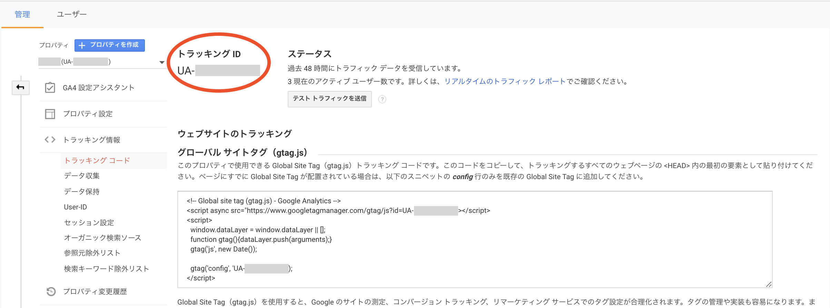Open データ収集 submenu item
This screenshot has width=830, height=308.
tap(82, 176)
